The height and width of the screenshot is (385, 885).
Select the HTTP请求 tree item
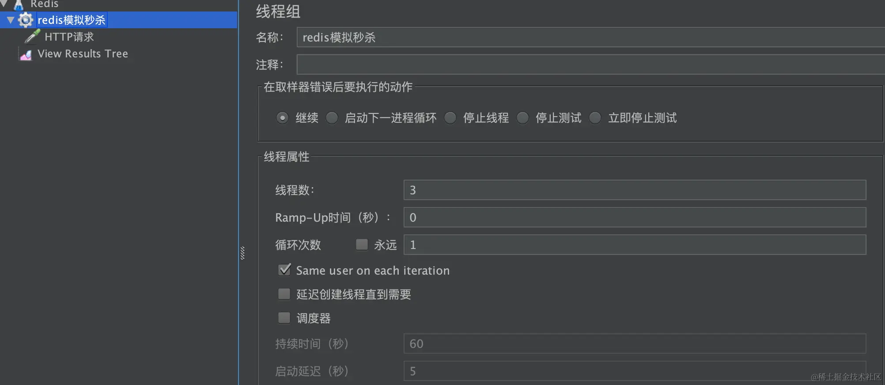click(x=69, y=37)
